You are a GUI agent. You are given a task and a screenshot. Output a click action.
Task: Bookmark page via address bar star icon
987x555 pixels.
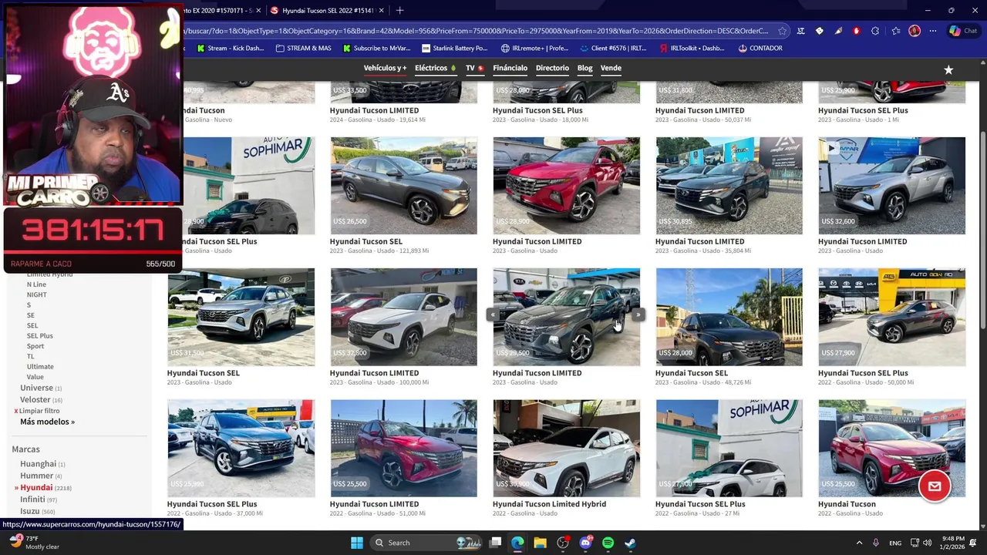(x=782, y=31)
